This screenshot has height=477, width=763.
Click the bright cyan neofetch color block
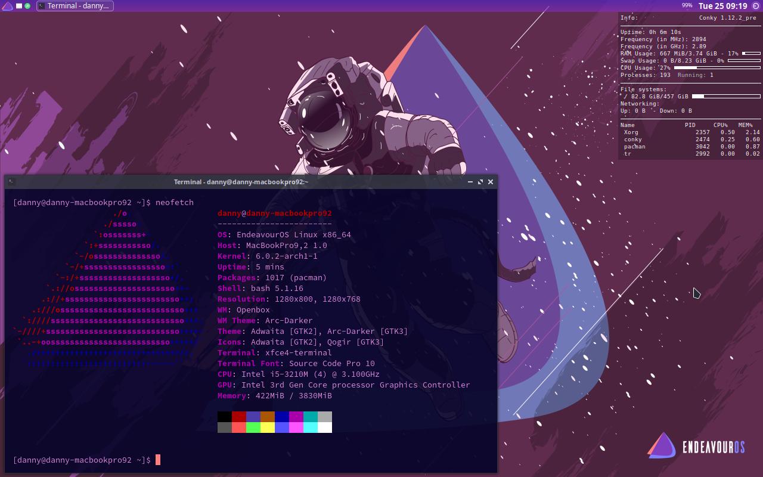(x=311, y=428)
